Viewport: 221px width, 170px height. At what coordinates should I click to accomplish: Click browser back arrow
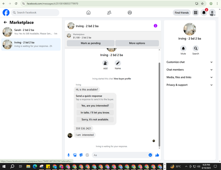click(x=4, y=4)
